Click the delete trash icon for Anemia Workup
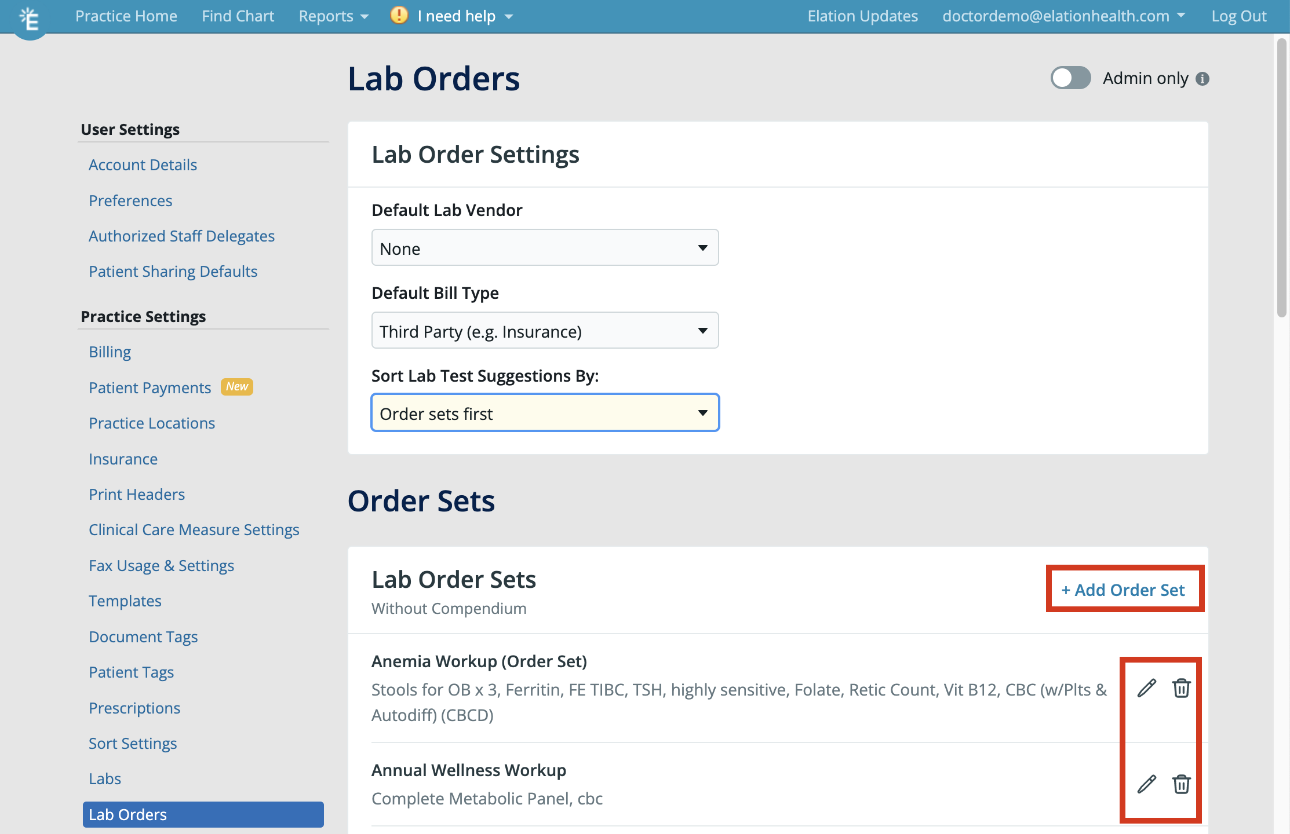This screenshot has height=834, width=1290. pyautogui.click(x=1179, y=687)
